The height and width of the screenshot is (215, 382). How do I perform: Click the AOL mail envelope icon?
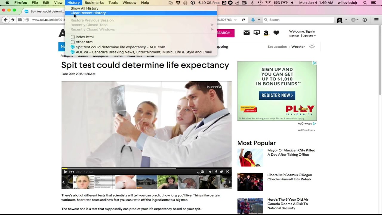tap(247, 33)
